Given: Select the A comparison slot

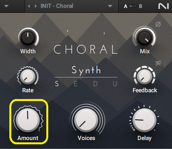Looking at the screenshot, I should coord(126,6).
